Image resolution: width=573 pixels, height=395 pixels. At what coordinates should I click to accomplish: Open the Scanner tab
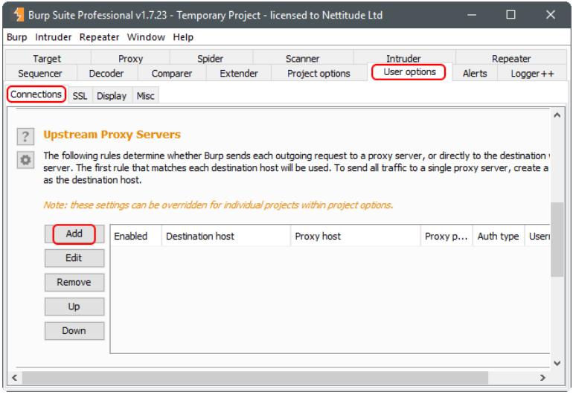click(x=302, y=59)
